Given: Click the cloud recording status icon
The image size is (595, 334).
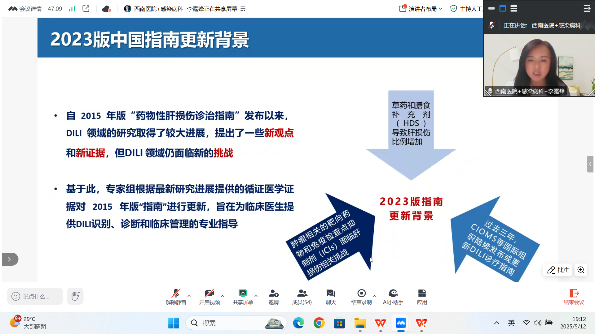Looking at the screenshot, I should point(106,9).
